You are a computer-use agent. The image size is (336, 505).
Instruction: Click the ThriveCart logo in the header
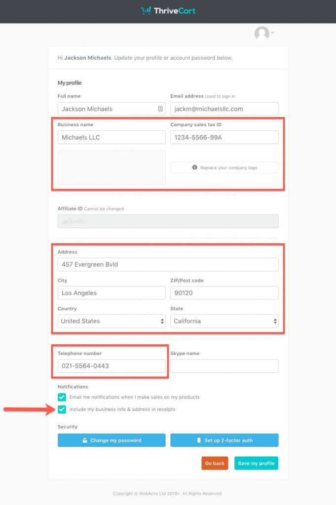point(168,11)
